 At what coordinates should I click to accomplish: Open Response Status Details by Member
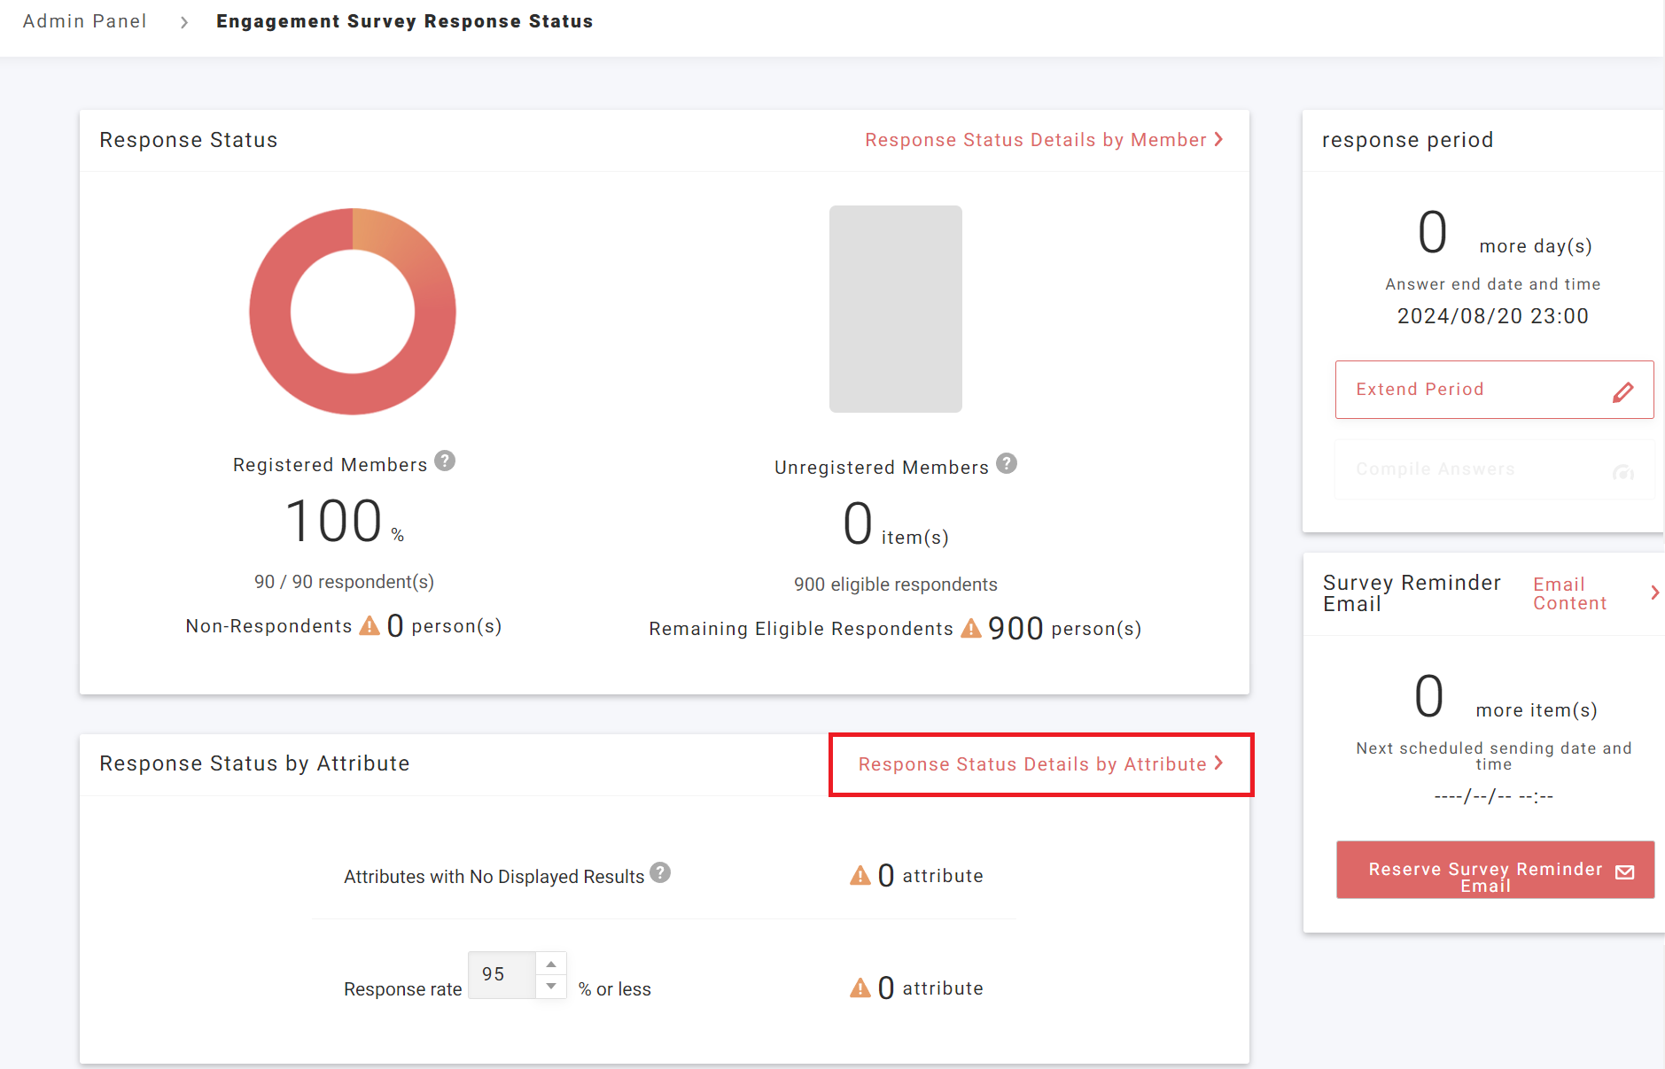click(x=1043, y=140)
